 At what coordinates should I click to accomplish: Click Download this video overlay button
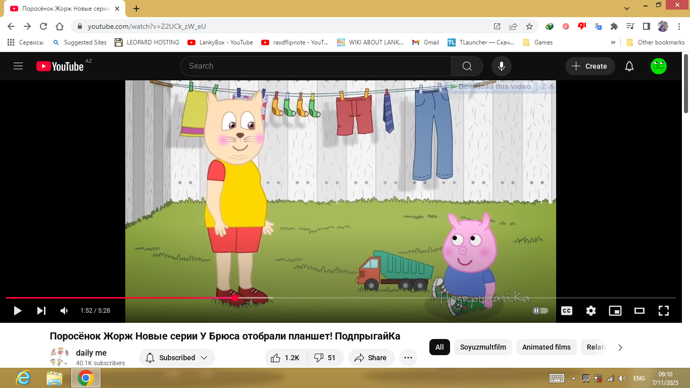pyautogui.click(x=490, y=86)
